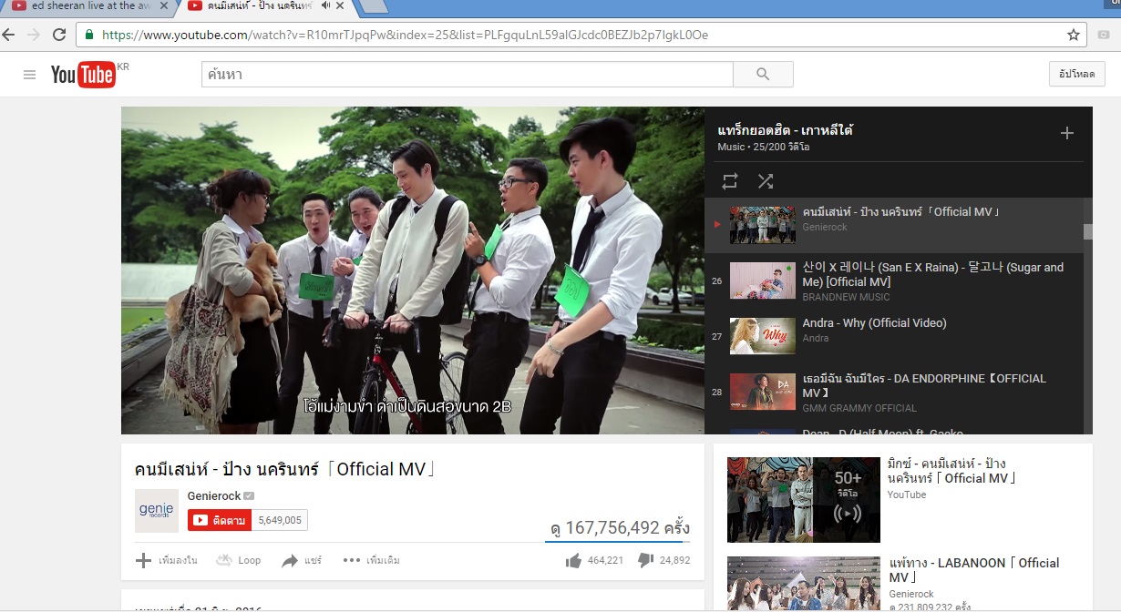Click the view count 167,756,492

point(620,527)
